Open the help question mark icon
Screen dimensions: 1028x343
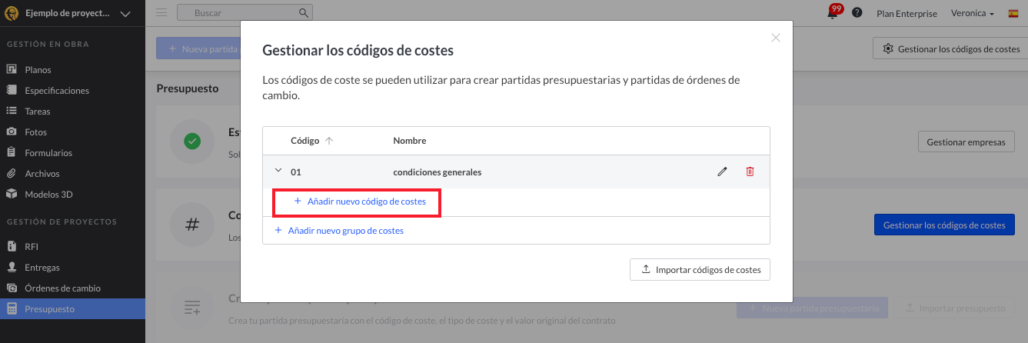point(857,13)
